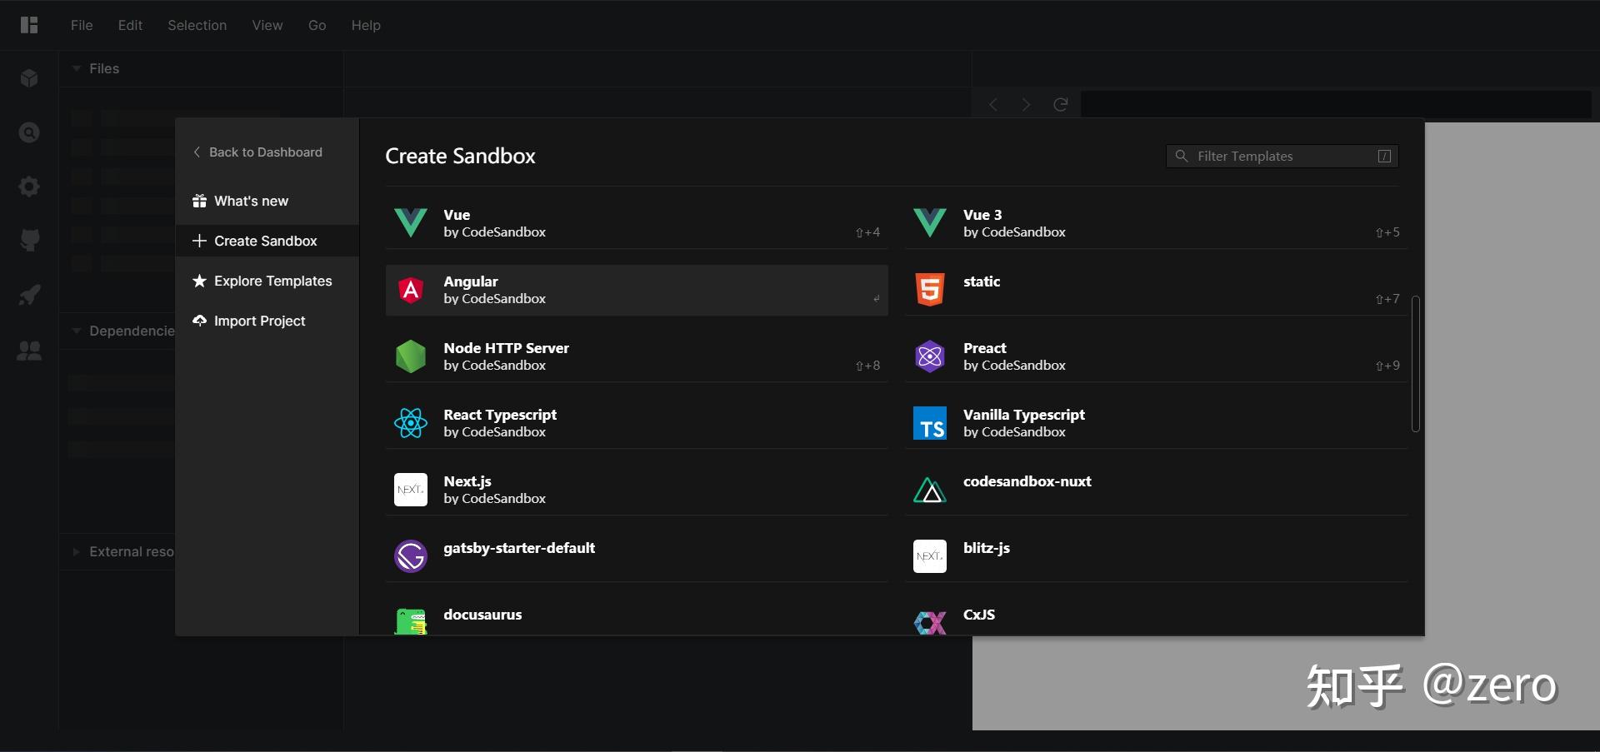The height and width of the screenshot is (752, 1600).
Task: Click the Node HTTP Server hexagon icon
Action: coord(411,356)
